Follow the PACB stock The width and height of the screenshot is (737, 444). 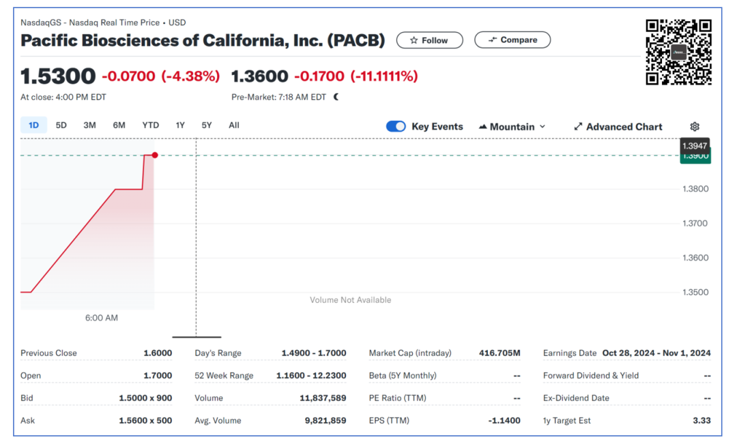point(430,40)
